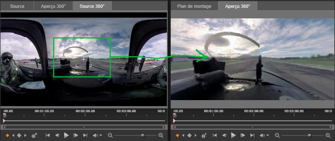Zoom in the right timeline with magnifier

coord(328,135)
